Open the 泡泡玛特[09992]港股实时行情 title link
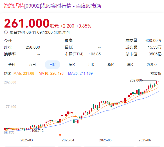This screenshot has width=164, height=147. click(53, 6)
